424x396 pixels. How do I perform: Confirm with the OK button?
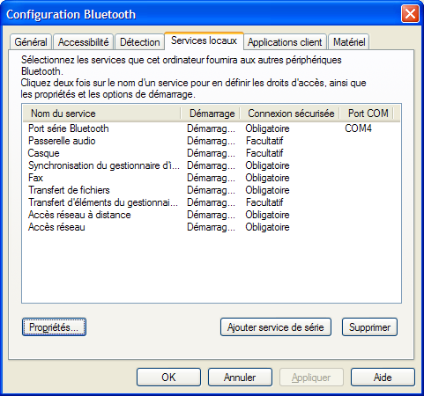pos(168,378)
